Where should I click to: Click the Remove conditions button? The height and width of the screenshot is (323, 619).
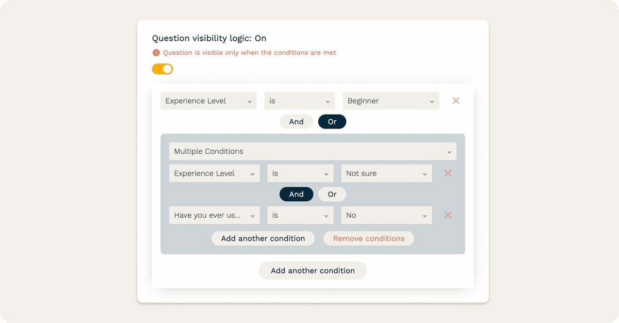pyautogui.click(x=369, y=238)
